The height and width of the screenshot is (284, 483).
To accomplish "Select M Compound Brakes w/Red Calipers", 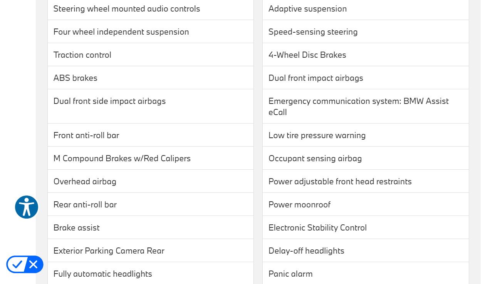I will pos(122,159).
